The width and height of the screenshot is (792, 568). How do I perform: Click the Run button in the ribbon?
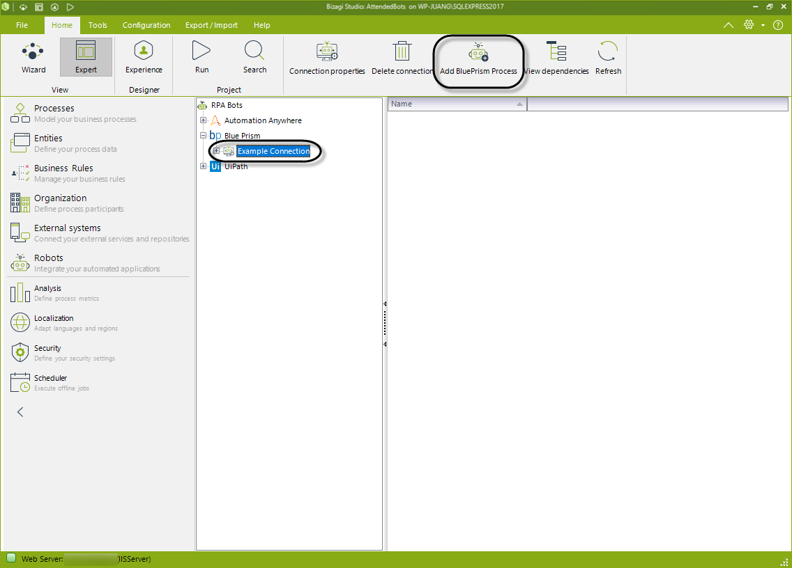(201, 58)
